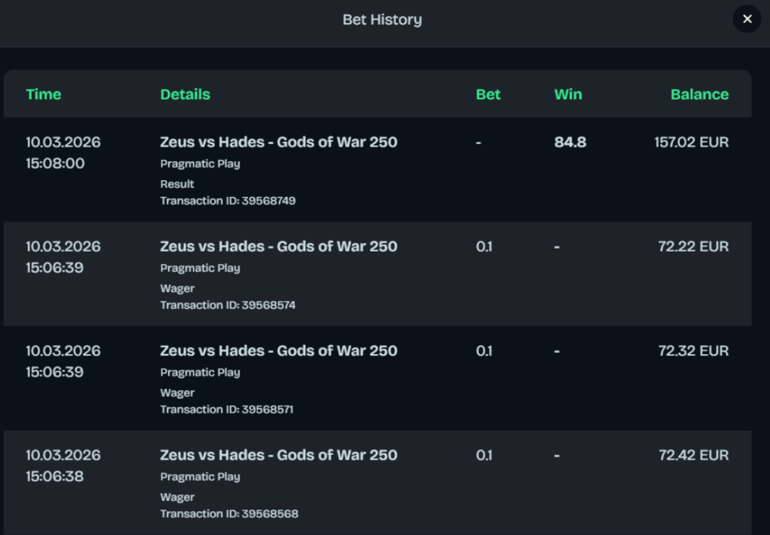The image size is (770, 535).
Task: Select the 72.22 EUR balance value
Action: click(693, 247)
